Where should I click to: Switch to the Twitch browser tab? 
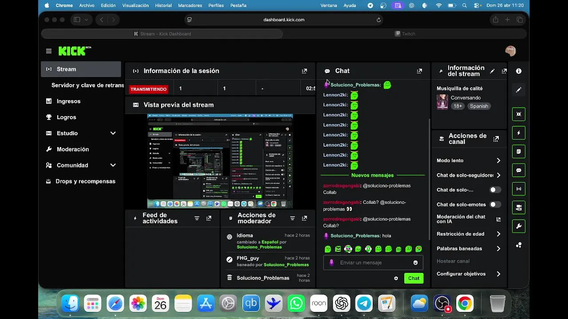point(405,34)
